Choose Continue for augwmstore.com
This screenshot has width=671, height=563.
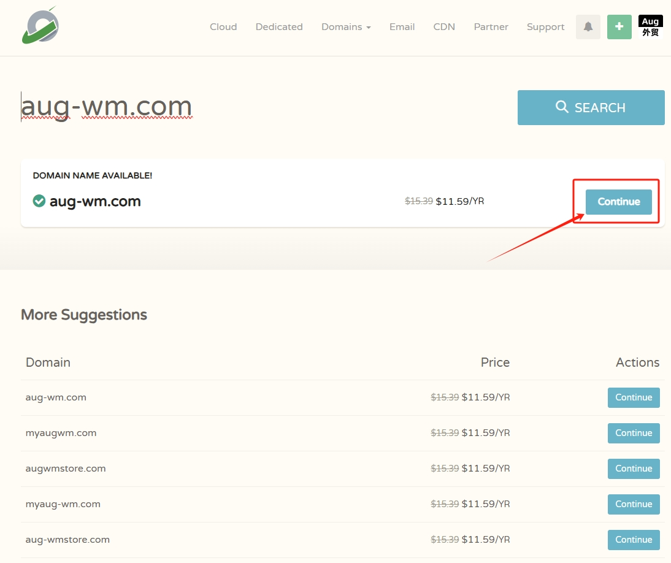tap(633, 469)
